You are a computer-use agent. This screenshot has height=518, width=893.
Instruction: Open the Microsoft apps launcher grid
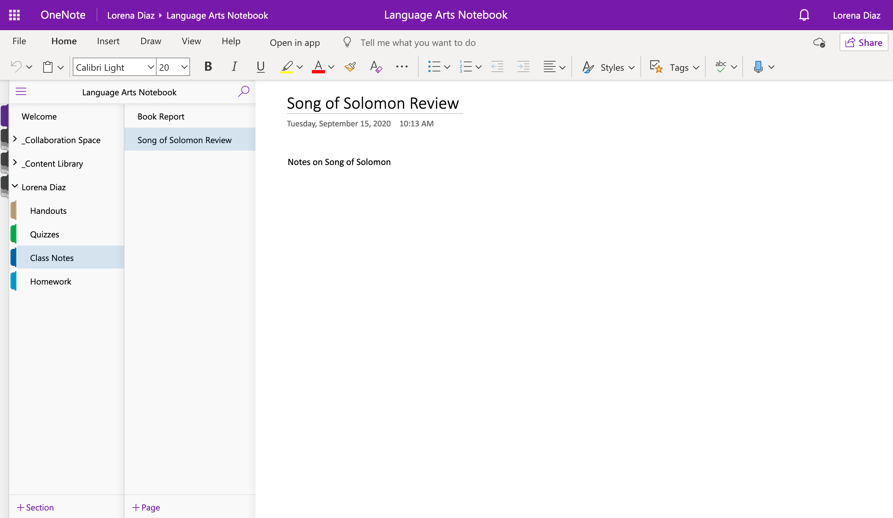coord(14,15)
